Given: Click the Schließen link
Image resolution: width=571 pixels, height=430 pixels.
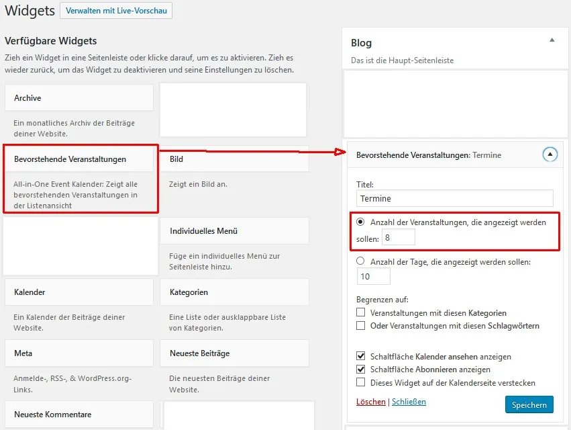Looking at the screenshot, I should tap(409, 402).
